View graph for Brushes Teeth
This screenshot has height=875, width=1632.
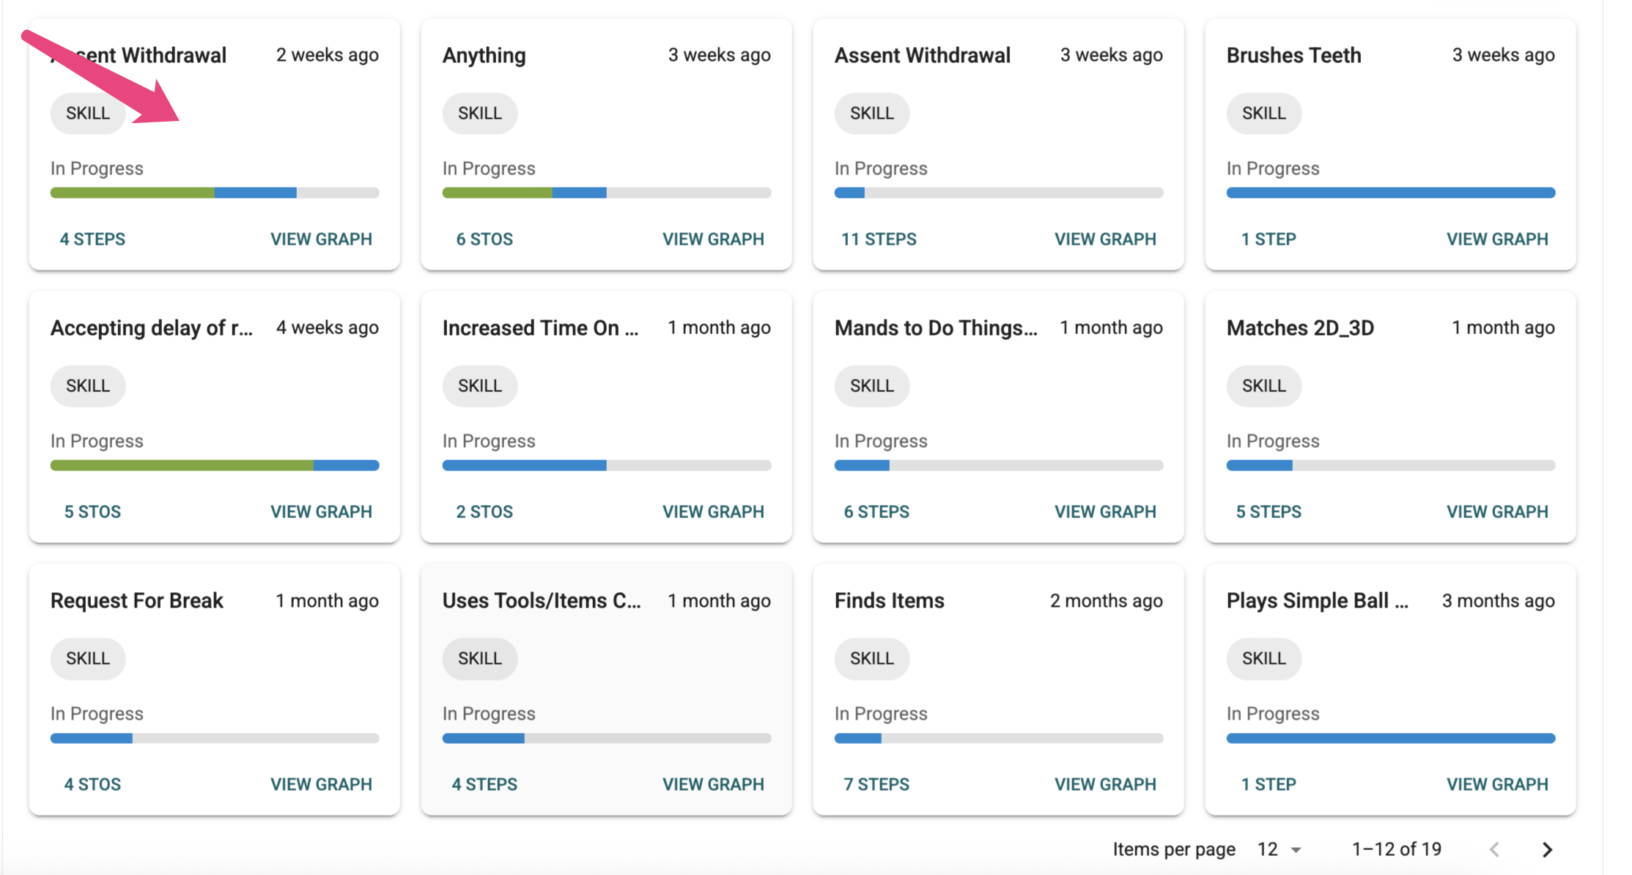pos(1497,239)
